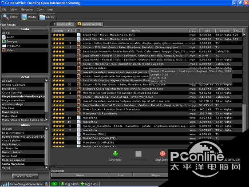Open the File menu
Screen dimensions: 249x187
[x=4, y=9]
